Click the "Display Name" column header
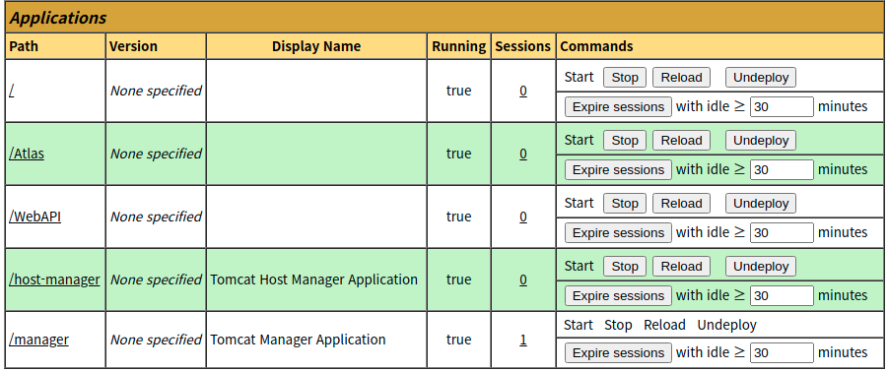Image resolution: width=888 pixels, height=372 pixels. click(316, 46)
